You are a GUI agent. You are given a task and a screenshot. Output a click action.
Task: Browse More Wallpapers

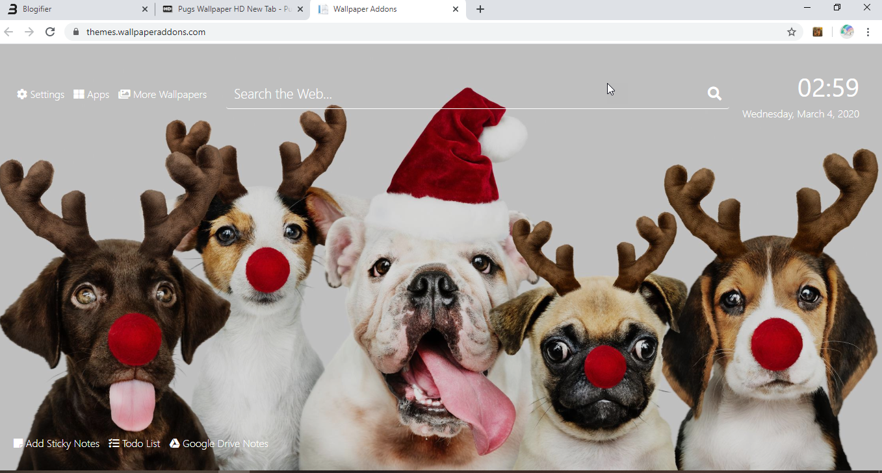pos(162,95)
